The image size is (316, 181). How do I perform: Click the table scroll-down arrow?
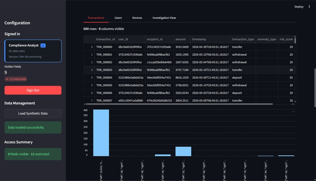pyautogui.click(x=295, y=102)
